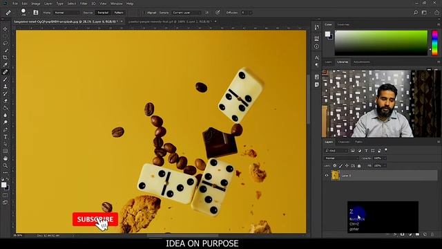Image resolution: width=442 pixels, height=249 pixels.
Task: Select the Pen tool
Action: (5, 129)
